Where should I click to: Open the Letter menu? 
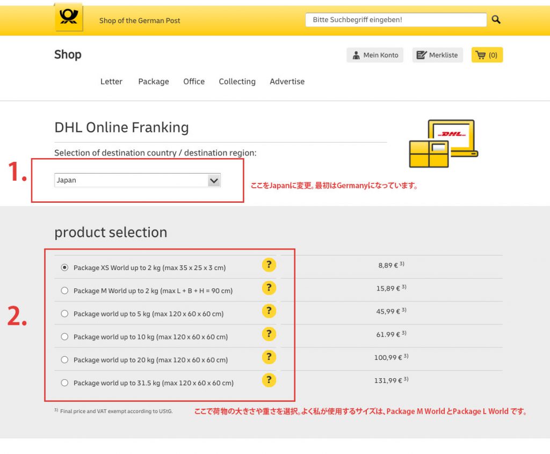(x=111, y=82)
